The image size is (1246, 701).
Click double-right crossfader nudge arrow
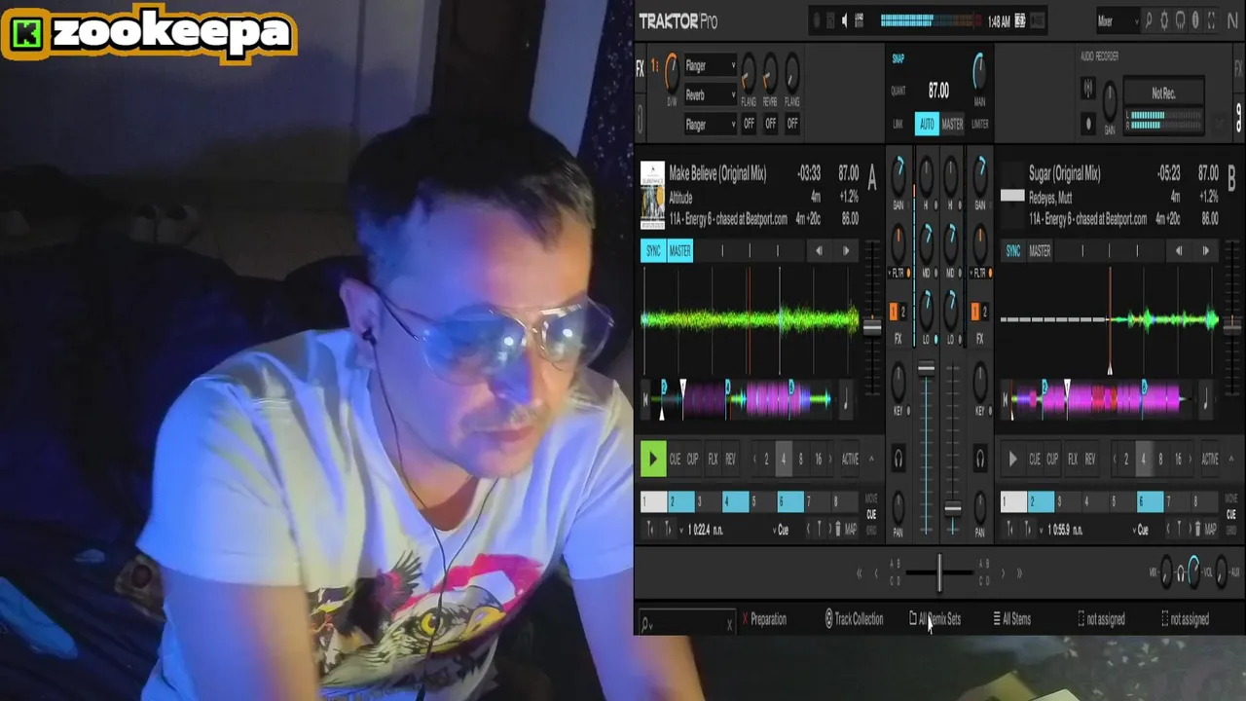point(1019,573)
